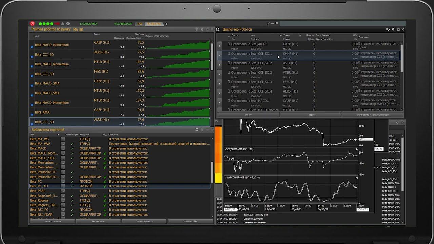Open the Прибыль/Риск sort dropdown arrow

pos(143,38)
